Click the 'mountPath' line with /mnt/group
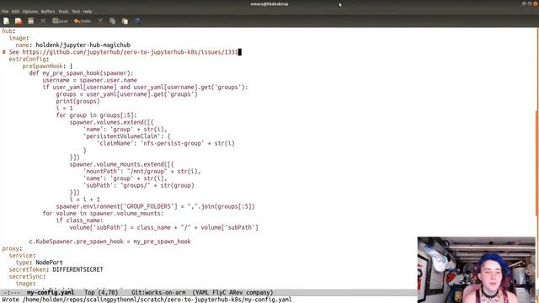This screenshot has height=303, width=539. pos(142,171)
